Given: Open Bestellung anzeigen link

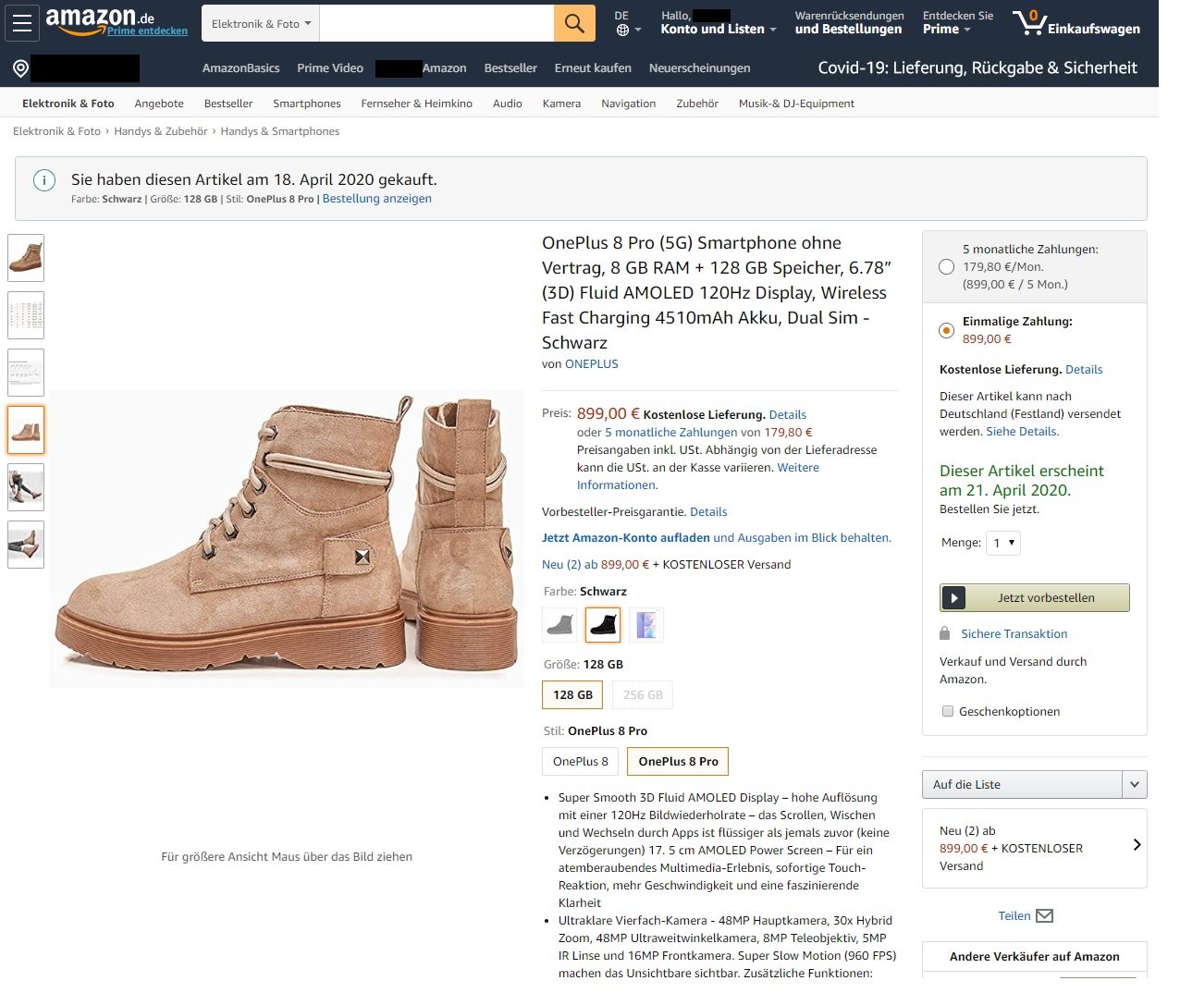Looking at the screenshot, I should click(376, 199).
